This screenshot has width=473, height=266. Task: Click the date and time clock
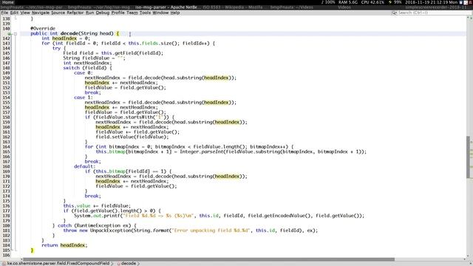pyautogui.click(x=432, y=2)
